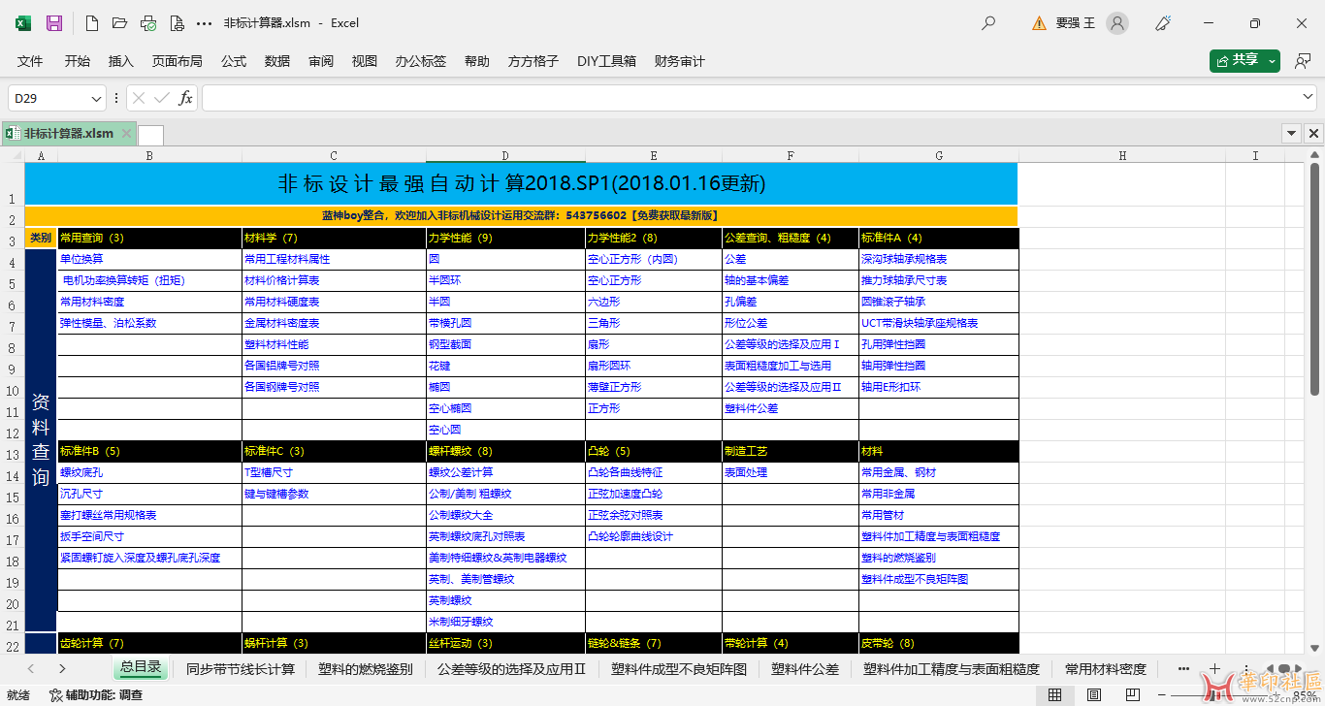1325x706 pixels.
Task: Select the 塑料的燃烧鉴别 sheet tab
Action: click(366, 668)
